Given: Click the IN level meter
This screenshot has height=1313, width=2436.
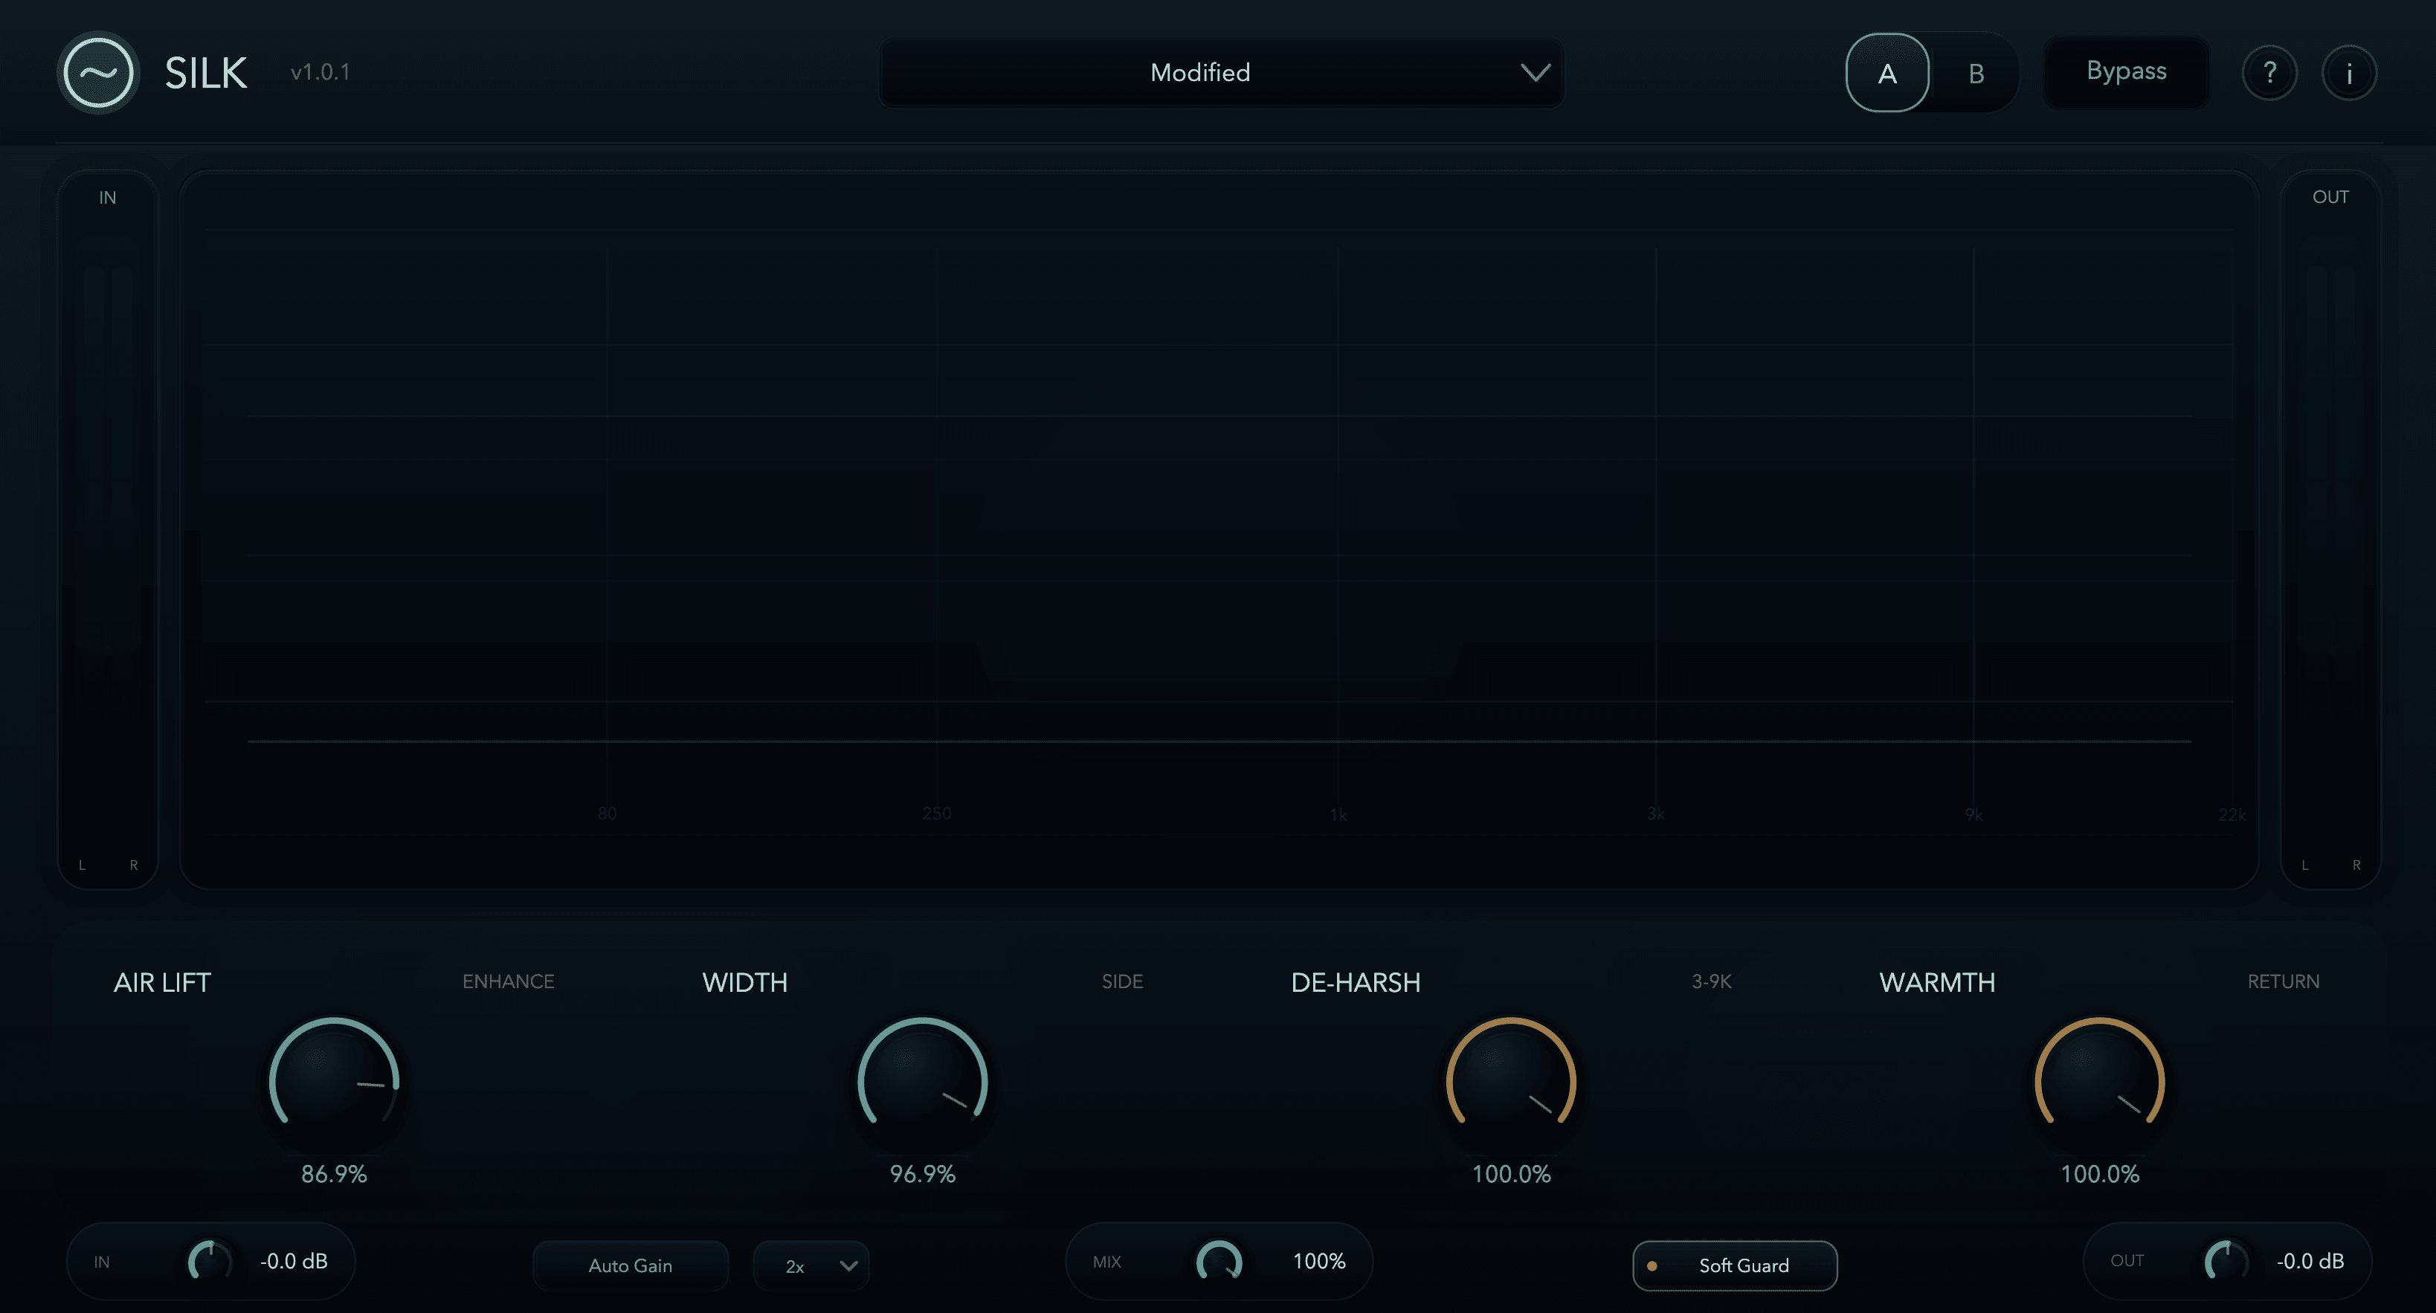Looking at the screenshot, I should [108, 529].
